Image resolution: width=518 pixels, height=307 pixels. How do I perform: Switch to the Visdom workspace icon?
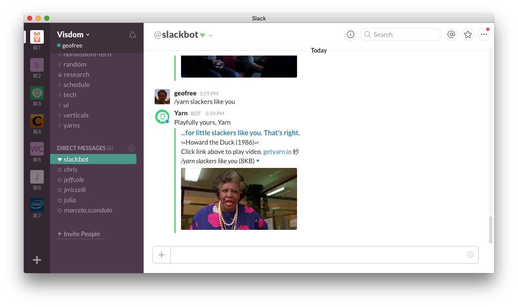tap(37, 37)
